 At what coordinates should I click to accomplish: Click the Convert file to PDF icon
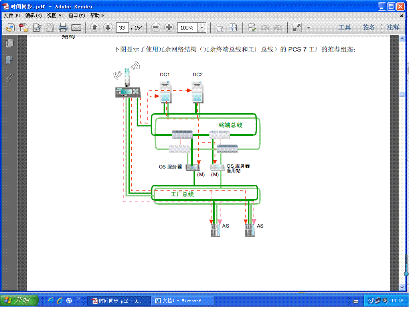point(24,28)
